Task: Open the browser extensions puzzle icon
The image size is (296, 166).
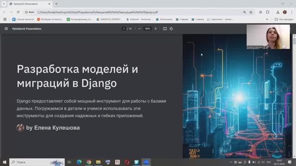Action: [267, 12]
